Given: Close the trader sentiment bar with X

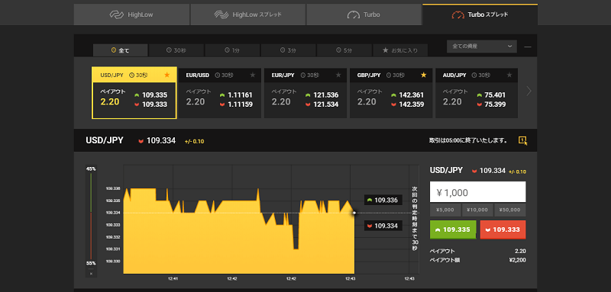Looking at the screenshot, I should 91,274.
